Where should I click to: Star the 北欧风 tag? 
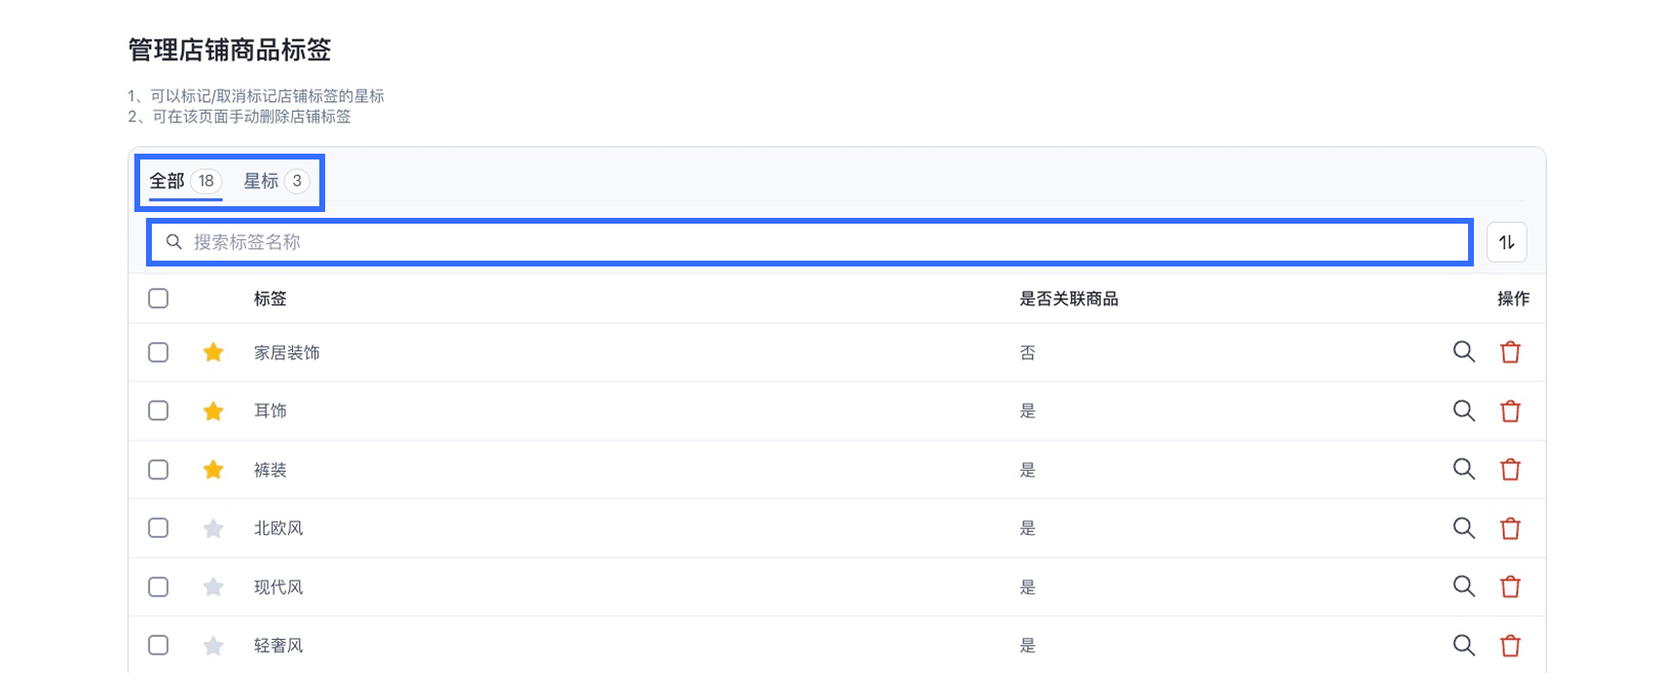[x=213, y=528]
